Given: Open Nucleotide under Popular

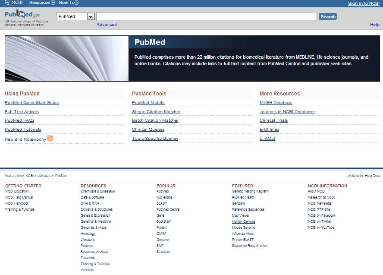Looking at the screenshot, I should 164,197.
